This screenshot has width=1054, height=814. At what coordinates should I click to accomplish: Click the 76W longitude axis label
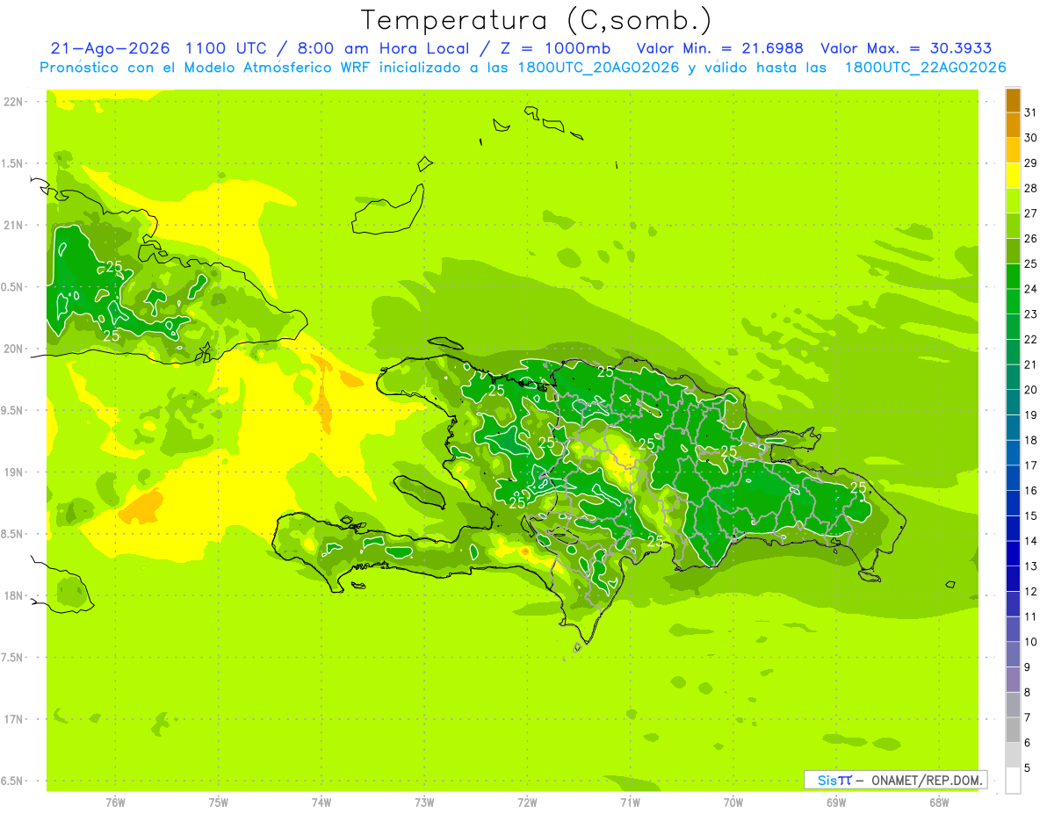(115, 802)
